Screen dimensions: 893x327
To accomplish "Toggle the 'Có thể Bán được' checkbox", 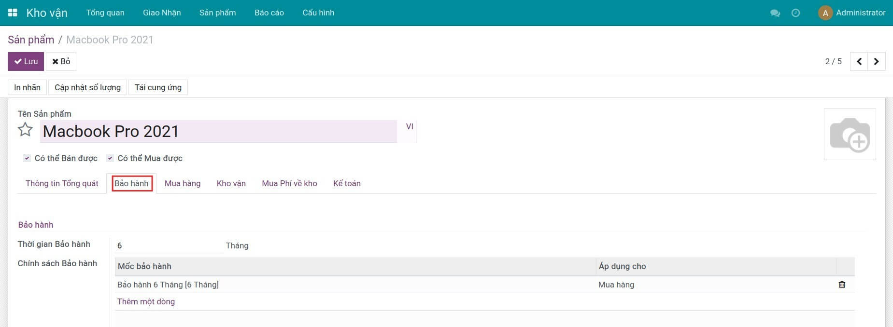I will pos(28,158).
